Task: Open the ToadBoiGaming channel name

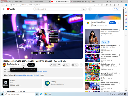Action: point(12,64)
